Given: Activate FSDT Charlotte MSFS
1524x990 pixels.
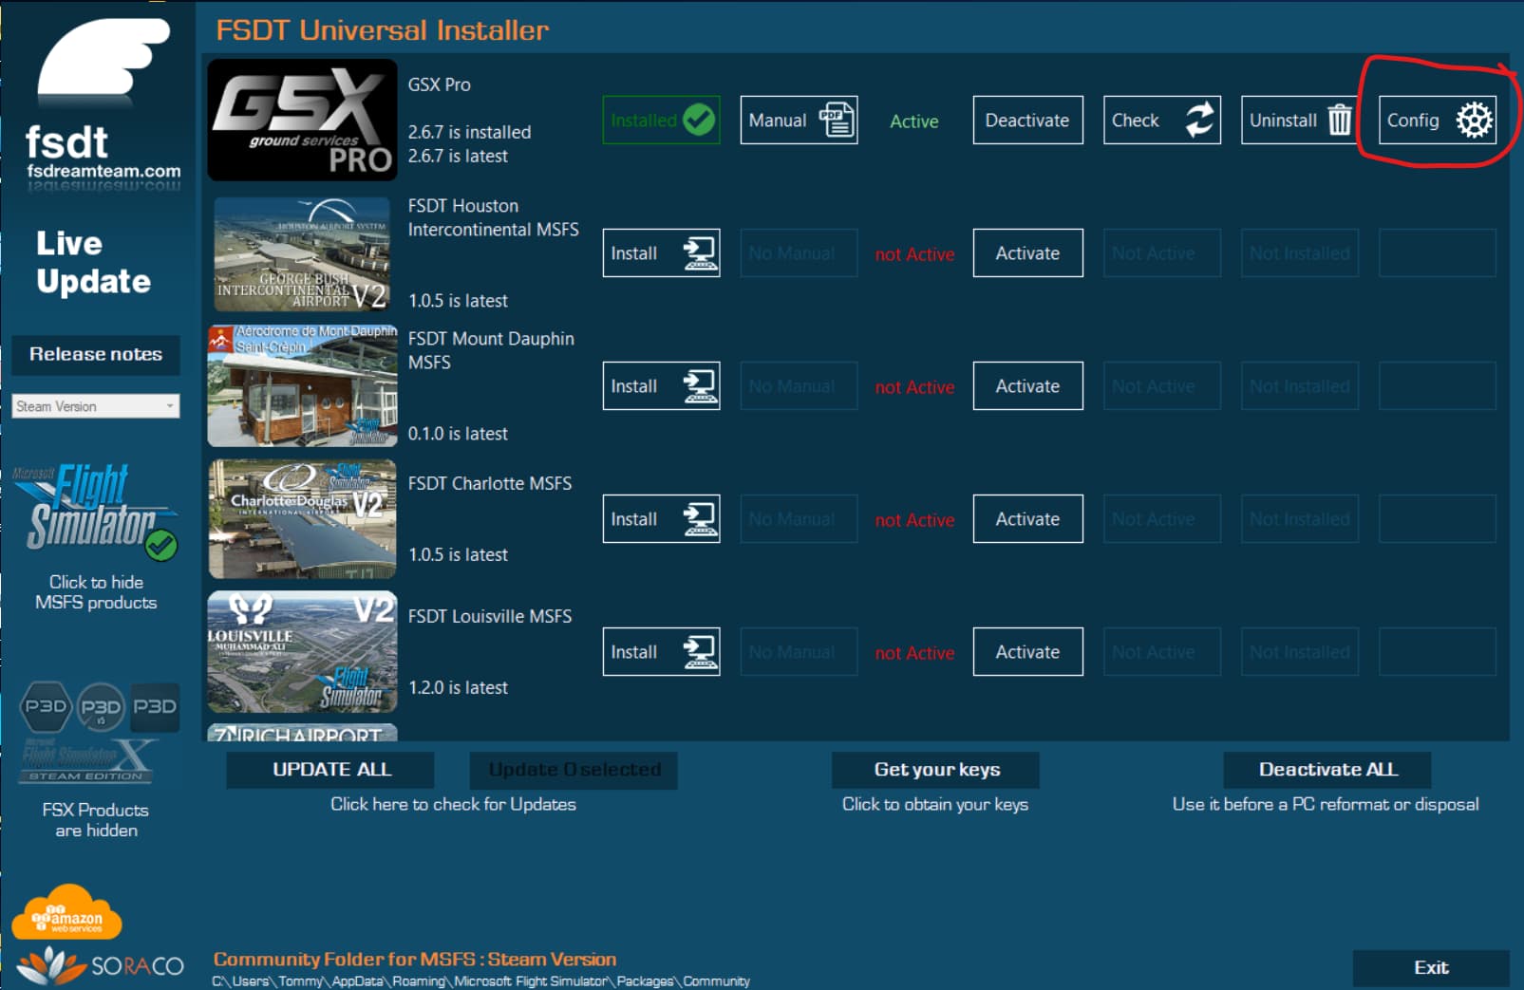Looking at the screenshot, I should click(x=1027, y=519).
